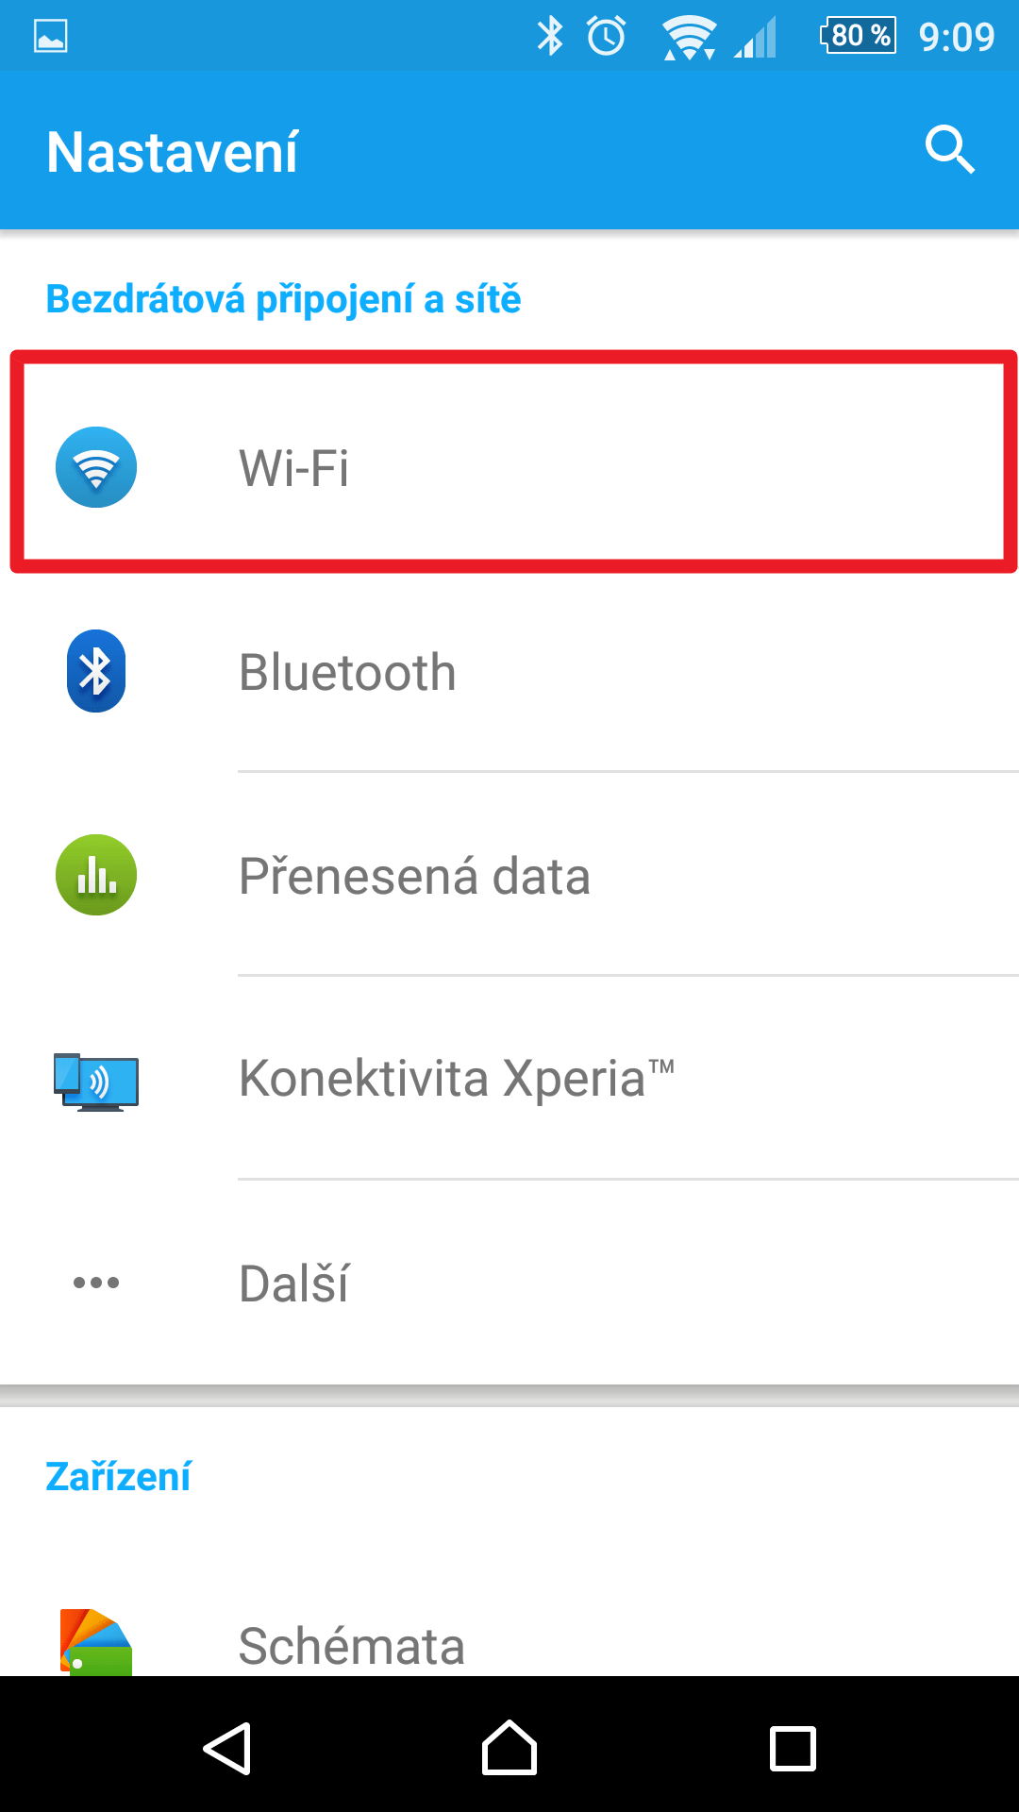This screenshot has width=1019, height=1812.
Task: Tap the green data usage icon
Action: [x=96, y=875]
